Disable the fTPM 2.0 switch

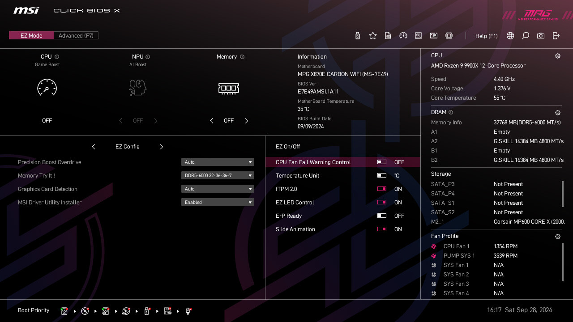click(x=382, y=189)
